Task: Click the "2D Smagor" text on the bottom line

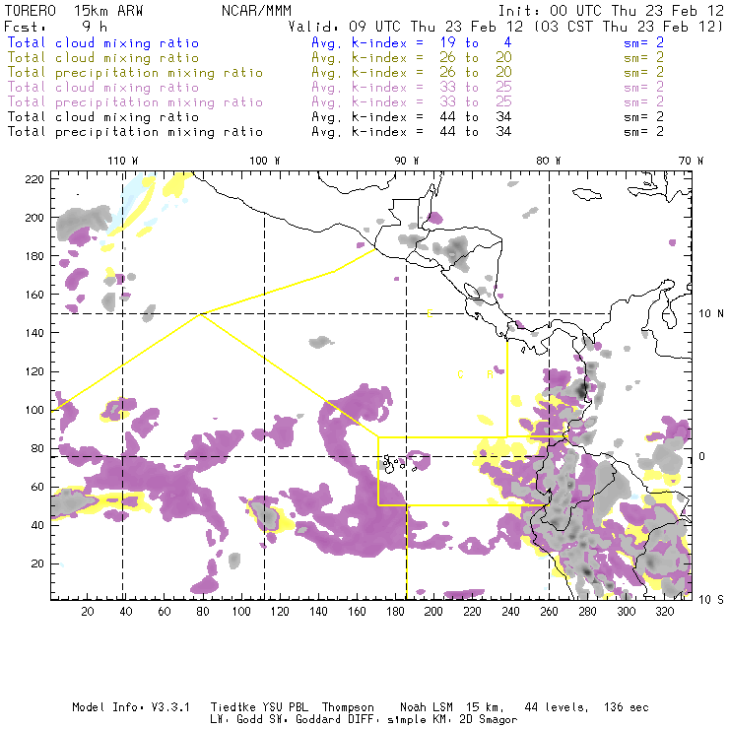Action: 489,720
